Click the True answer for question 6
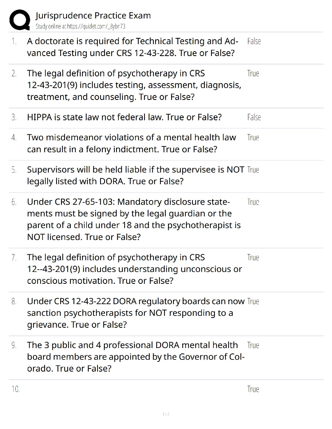332x429 pixels. click(253, 202)
